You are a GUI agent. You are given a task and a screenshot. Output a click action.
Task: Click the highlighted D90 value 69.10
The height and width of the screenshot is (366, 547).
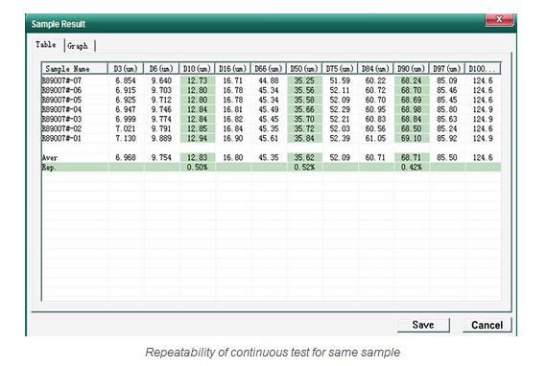tap(412, 138)
